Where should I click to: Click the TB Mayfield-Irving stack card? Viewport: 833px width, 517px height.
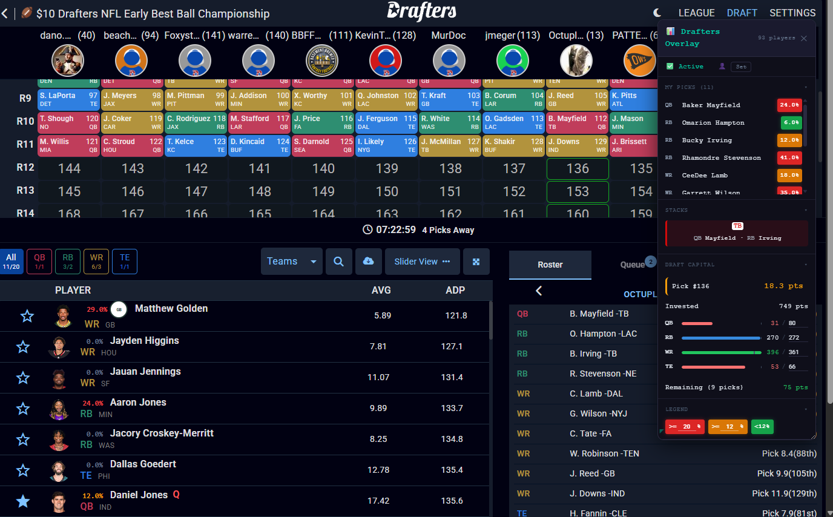pos(737,233)
